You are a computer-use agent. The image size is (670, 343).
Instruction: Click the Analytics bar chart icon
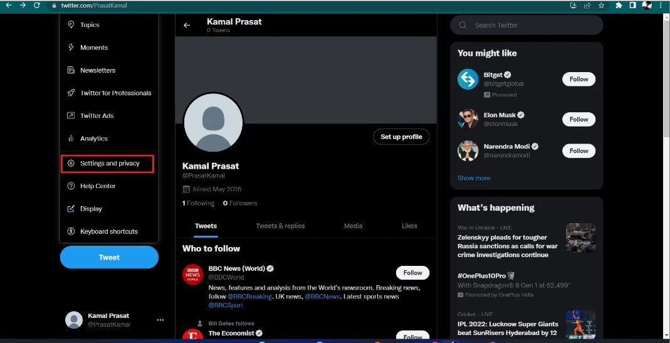click(x=71, y=138)
